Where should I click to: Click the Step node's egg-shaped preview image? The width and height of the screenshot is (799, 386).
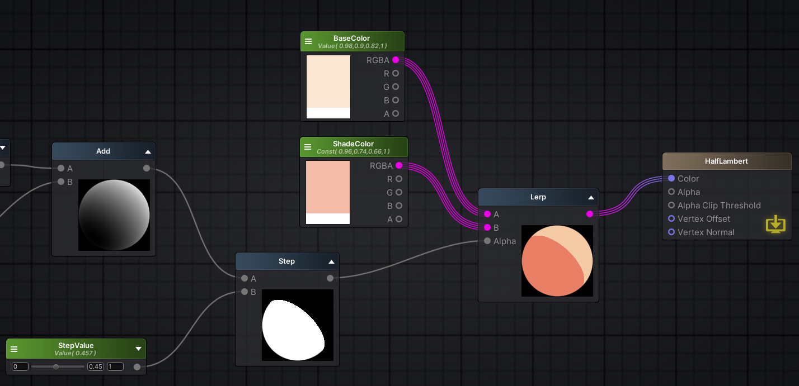click(x=297, y=325)
